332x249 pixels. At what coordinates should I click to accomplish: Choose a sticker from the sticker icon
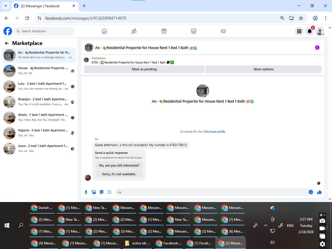pos(102,192)
